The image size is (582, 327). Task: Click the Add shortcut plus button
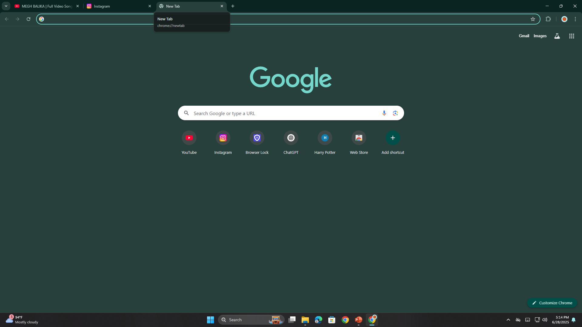coord(393,138)
